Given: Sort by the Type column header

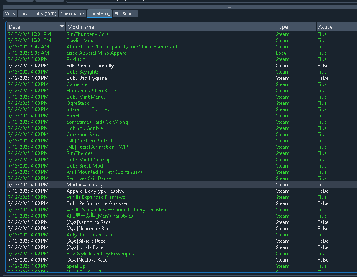Looking at the screenshot, I should tap(295, 27).
